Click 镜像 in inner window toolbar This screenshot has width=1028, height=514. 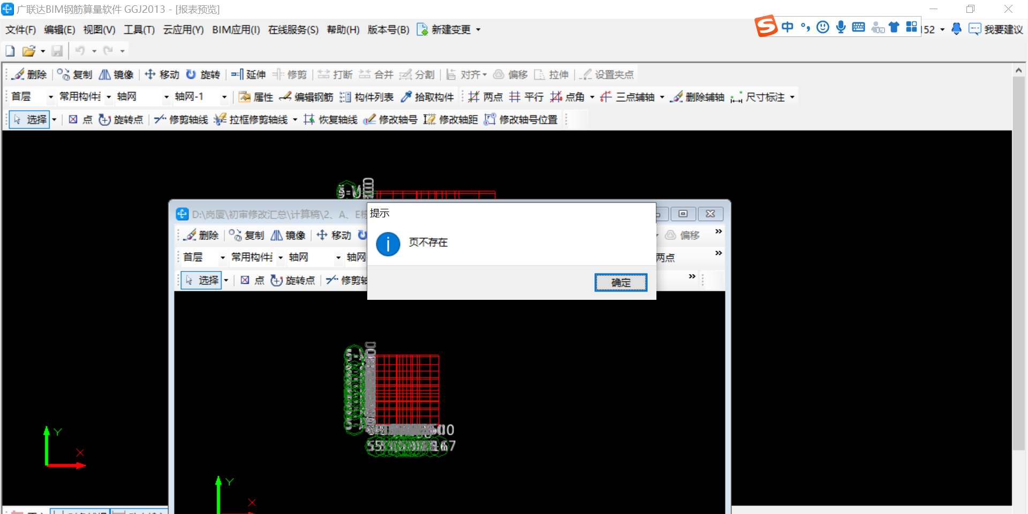288,235
